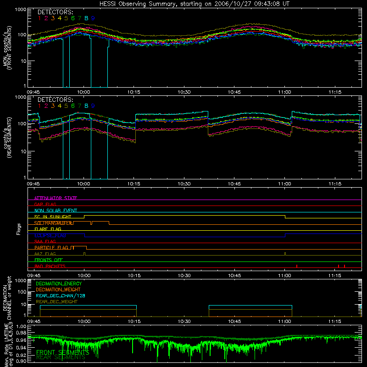Click the FLARE_FLAG label
This screenshot has height=367, width=367.
click(48, 229)
